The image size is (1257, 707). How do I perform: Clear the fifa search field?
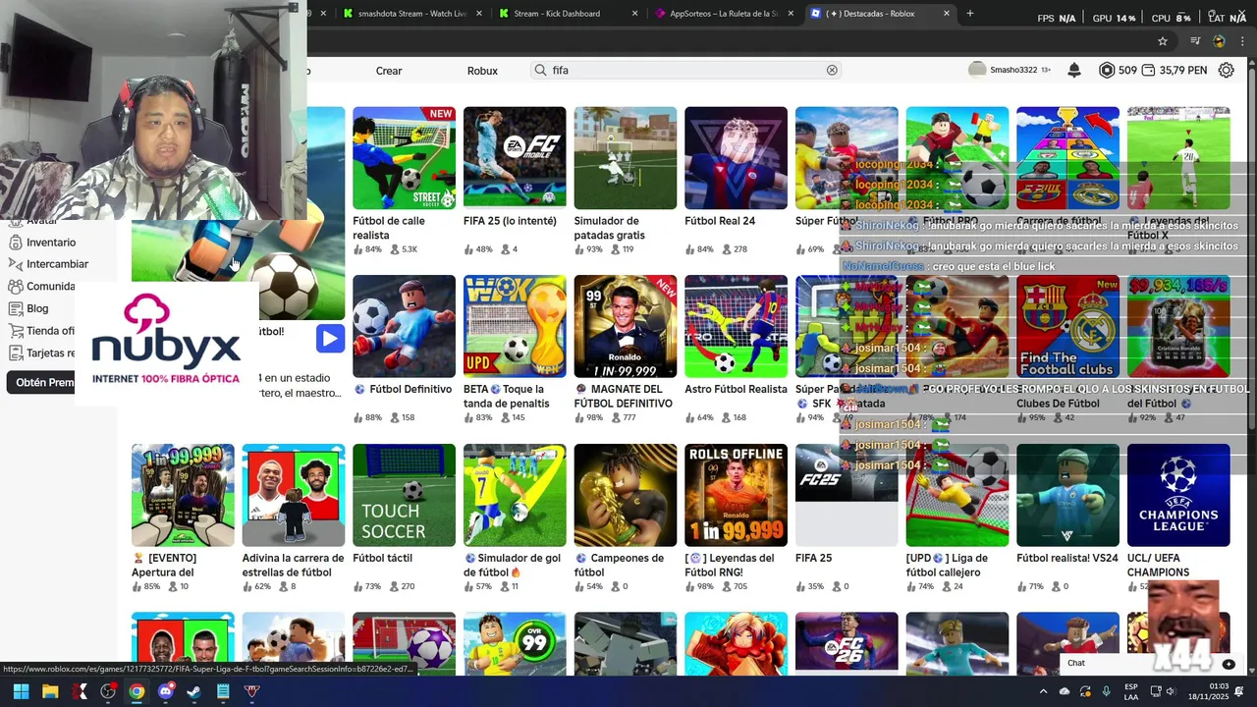pos(832,70)
